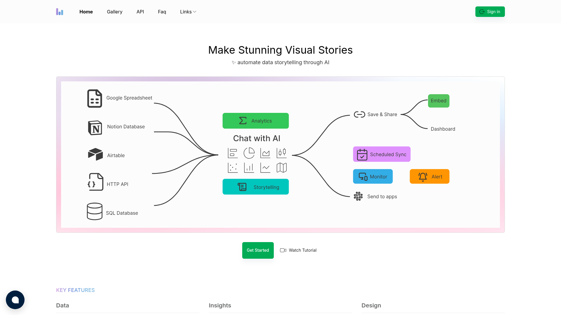This screenshot has width=561, height=315.
Task: Select the blue Monitor box
Action: point(373,176)
